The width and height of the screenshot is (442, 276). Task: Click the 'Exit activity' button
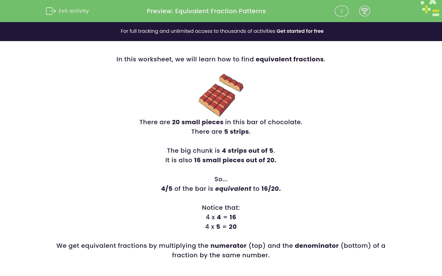point(68,11)
